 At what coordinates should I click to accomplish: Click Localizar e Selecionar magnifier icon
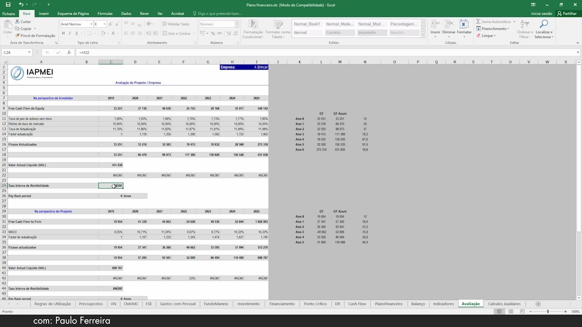point(544,24)
